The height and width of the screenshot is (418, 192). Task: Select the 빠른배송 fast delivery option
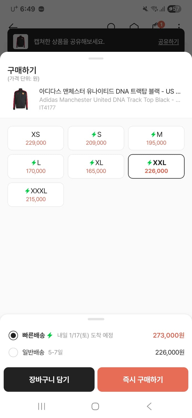coord(13,335)
